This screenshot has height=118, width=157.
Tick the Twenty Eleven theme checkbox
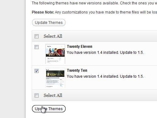(x=36, y=47)
